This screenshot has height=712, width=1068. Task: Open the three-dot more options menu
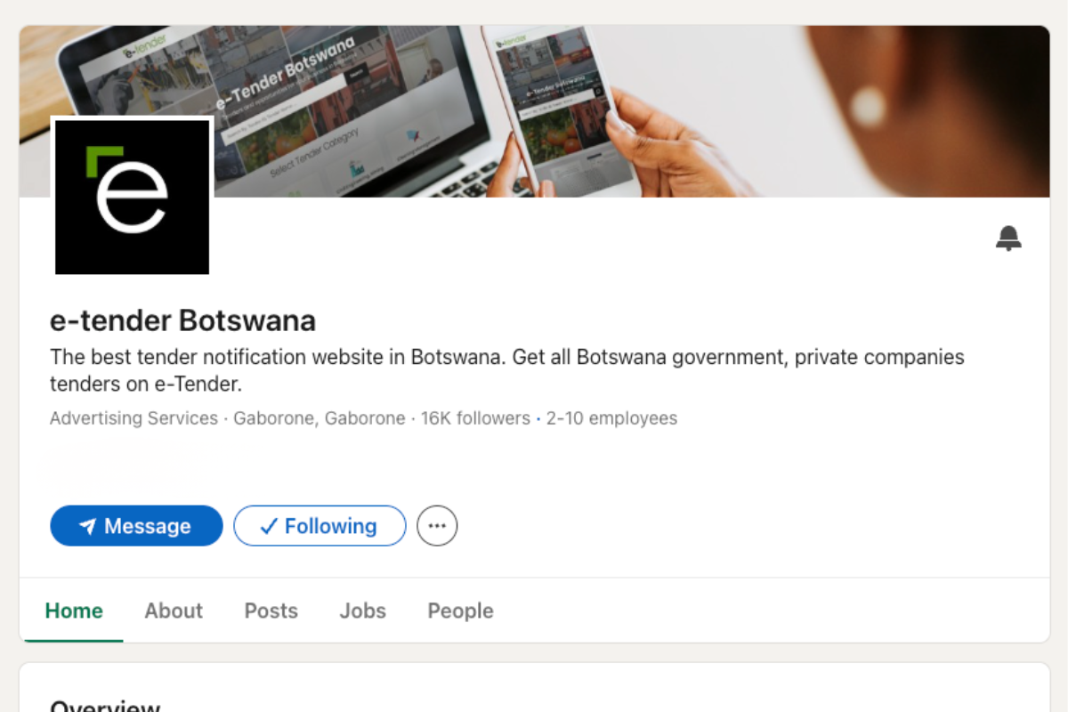[x=437, y=526]
